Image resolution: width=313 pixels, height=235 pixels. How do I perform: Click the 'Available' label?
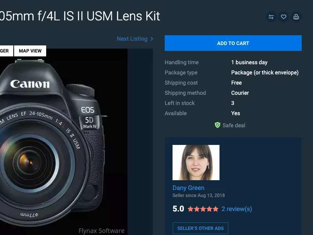pos(176,113)
